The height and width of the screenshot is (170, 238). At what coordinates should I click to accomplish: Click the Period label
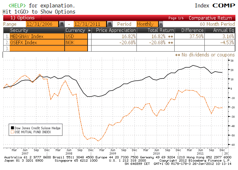click(x=124, y=24)
